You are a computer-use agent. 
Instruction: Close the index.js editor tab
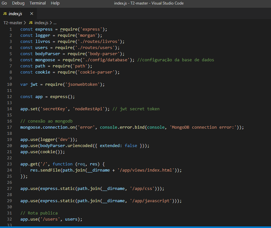point(31,14)
